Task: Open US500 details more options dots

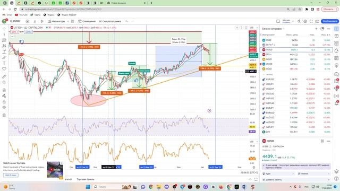Action: [x=328, y=141]
